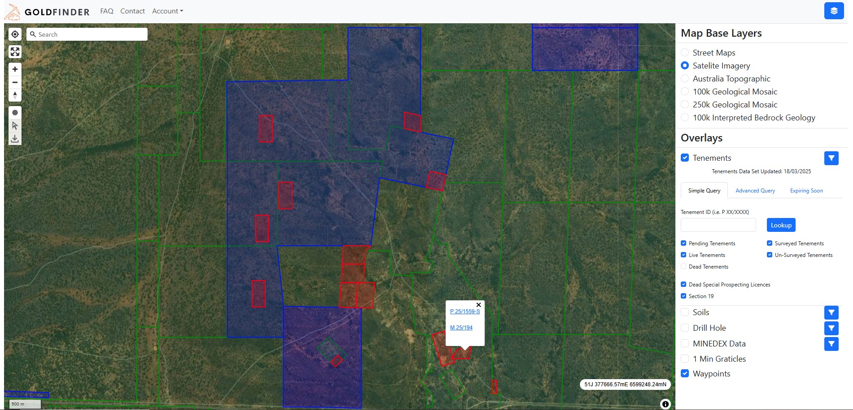Screen dimensions: 853x410
Task: Switch to Simple Query tab
Action: click(704, 191)
